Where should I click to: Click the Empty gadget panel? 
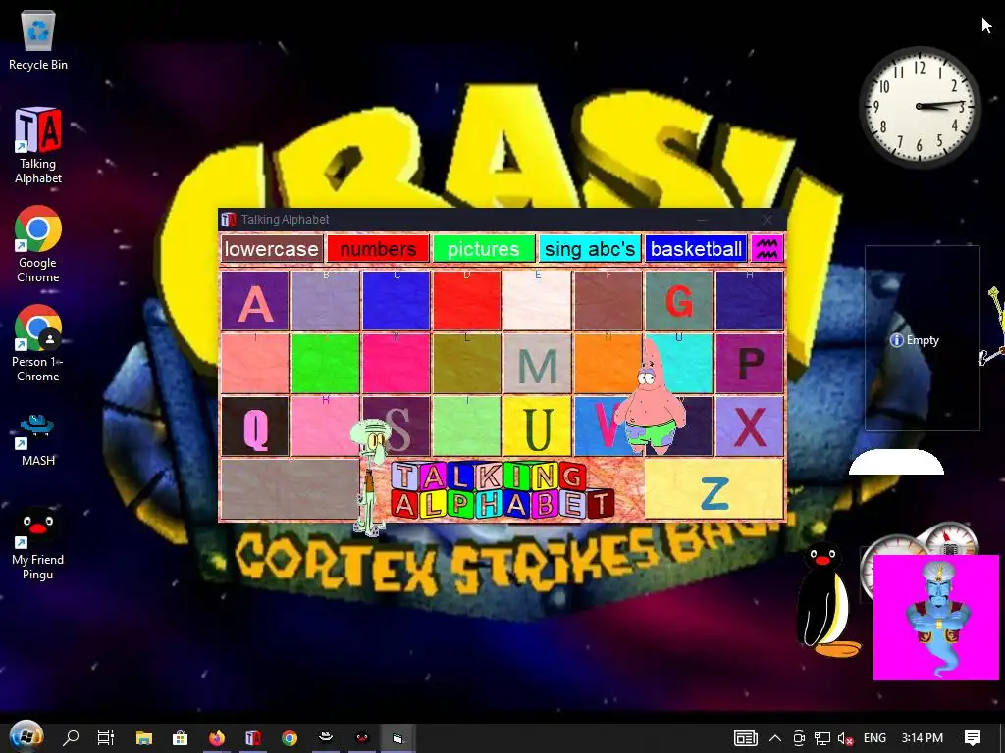923,338
